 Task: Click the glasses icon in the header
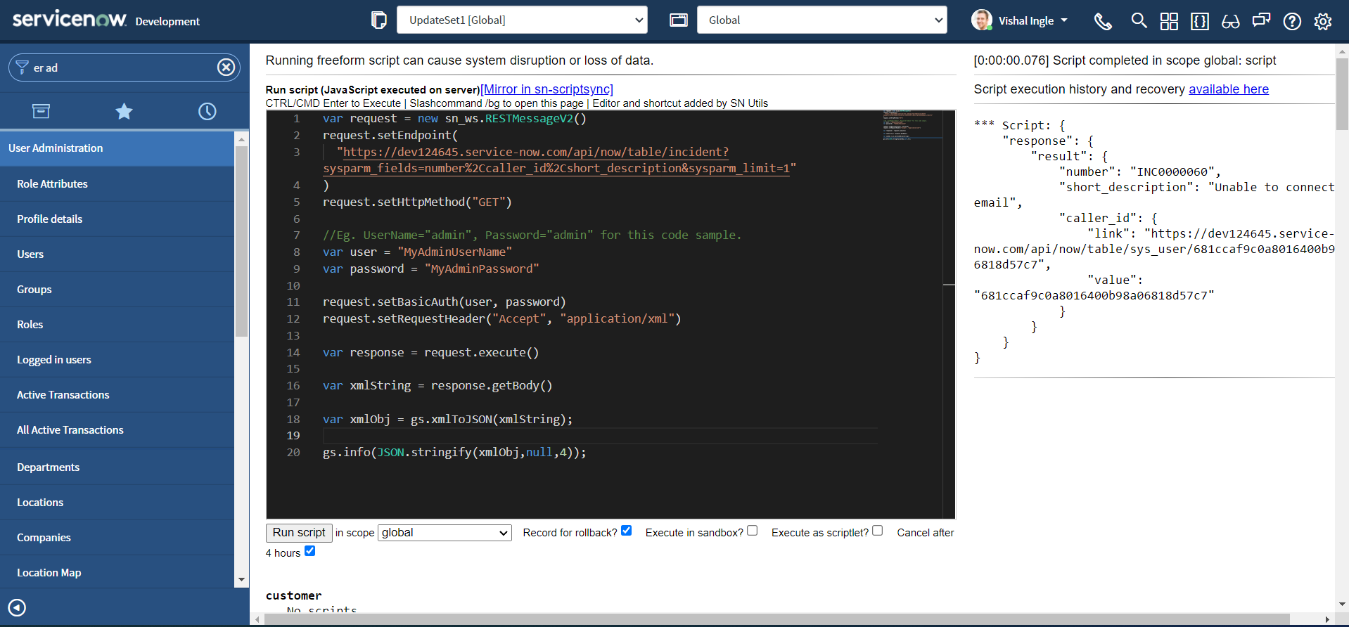(1230, 21)
